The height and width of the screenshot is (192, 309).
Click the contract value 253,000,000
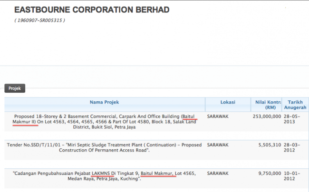click(x=267, y=116)
